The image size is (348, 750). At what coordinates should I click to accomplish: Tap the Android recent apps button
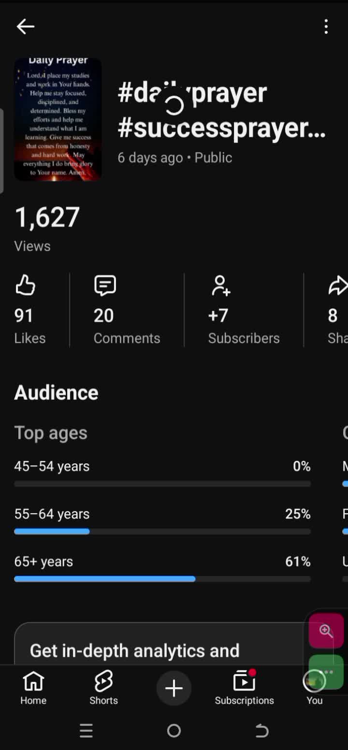pos(86,731)
